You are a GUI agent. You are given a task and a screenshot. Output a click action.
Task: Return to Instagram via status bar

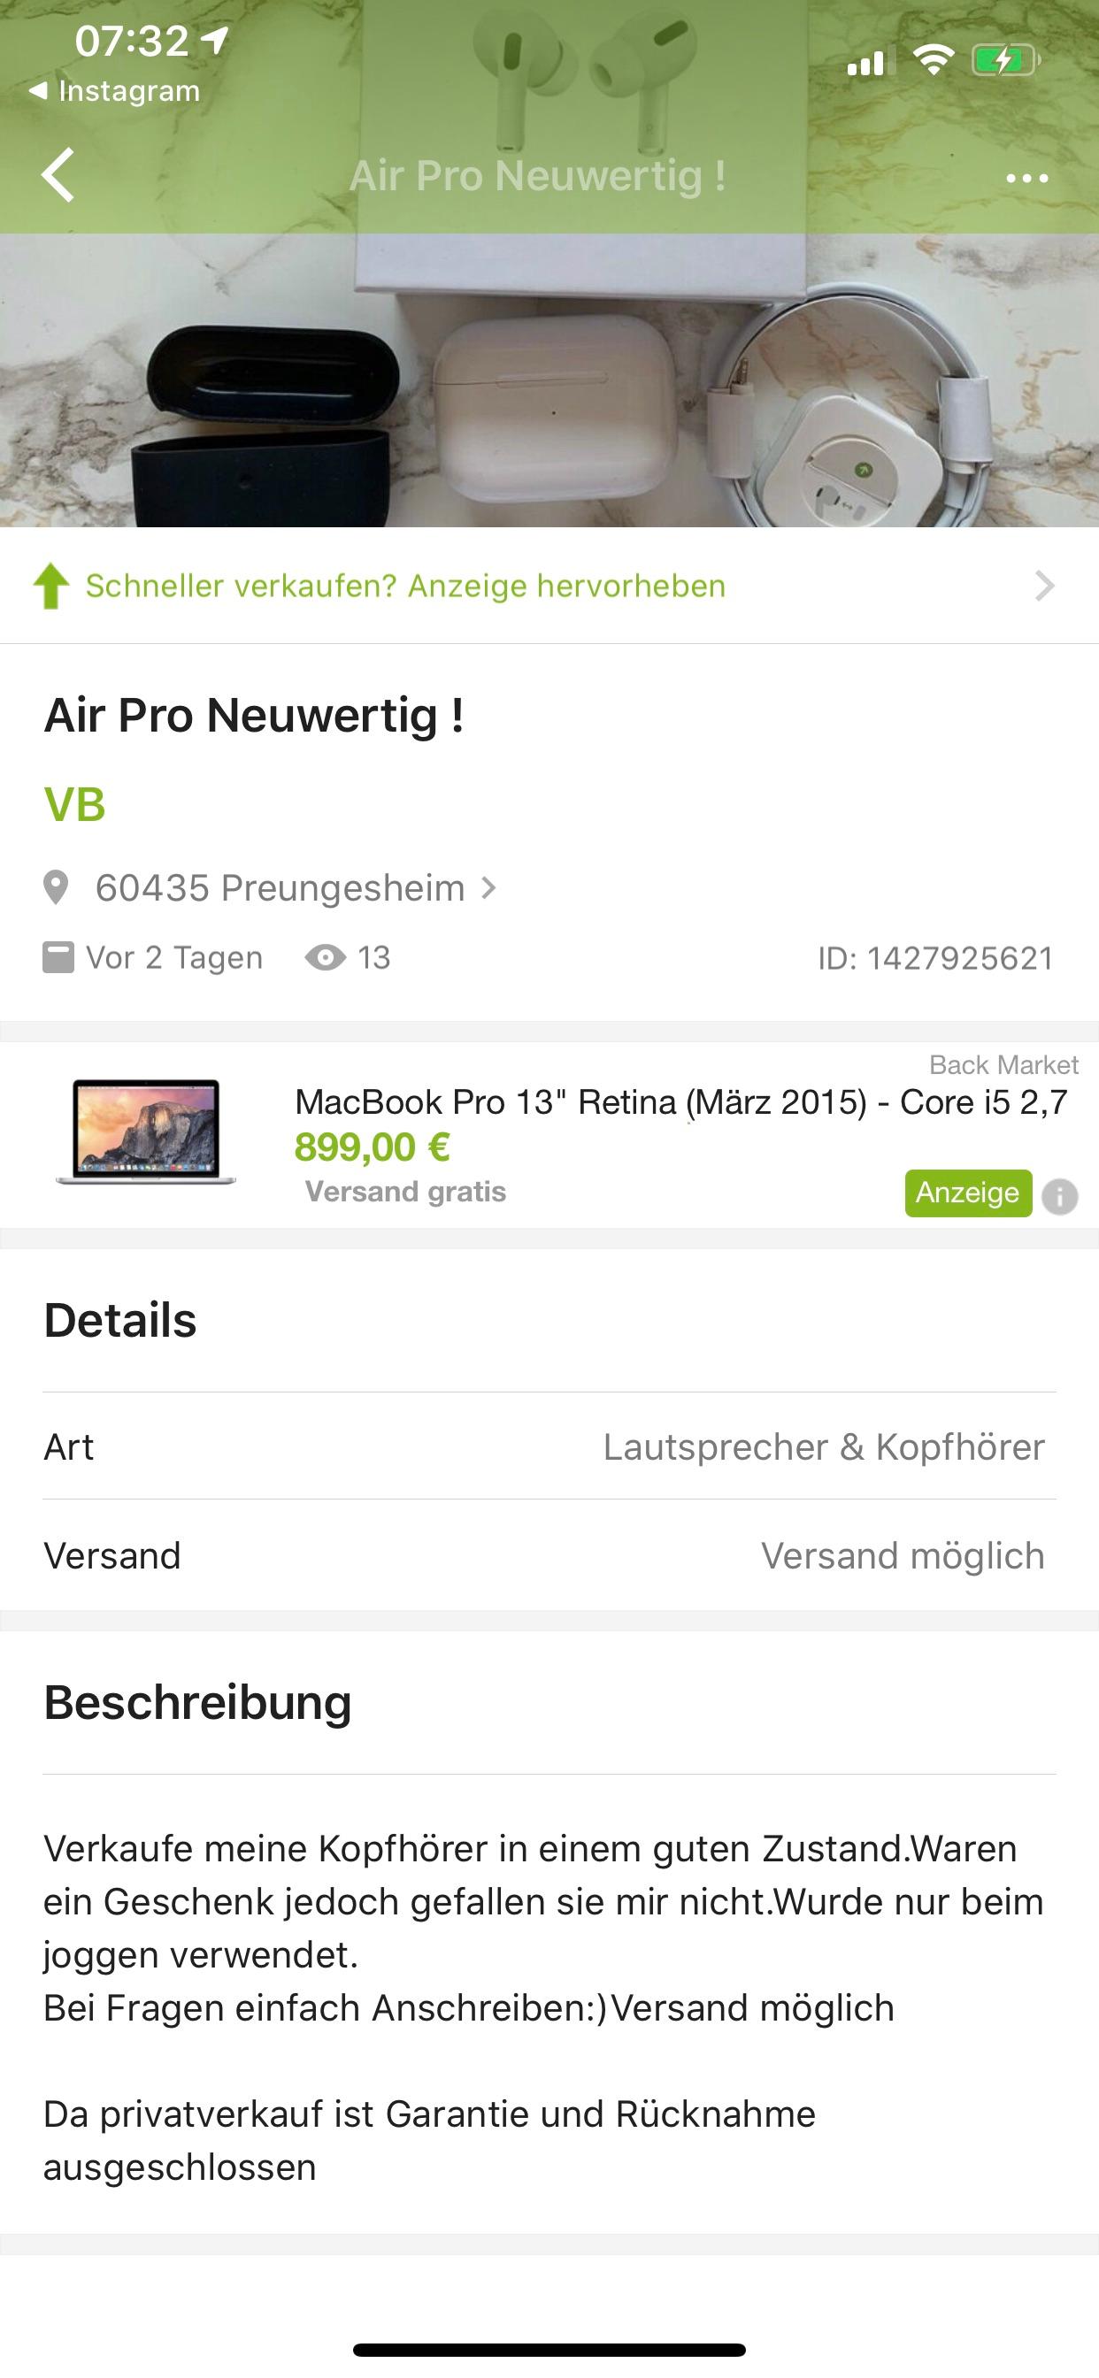[x=114, y=90]
